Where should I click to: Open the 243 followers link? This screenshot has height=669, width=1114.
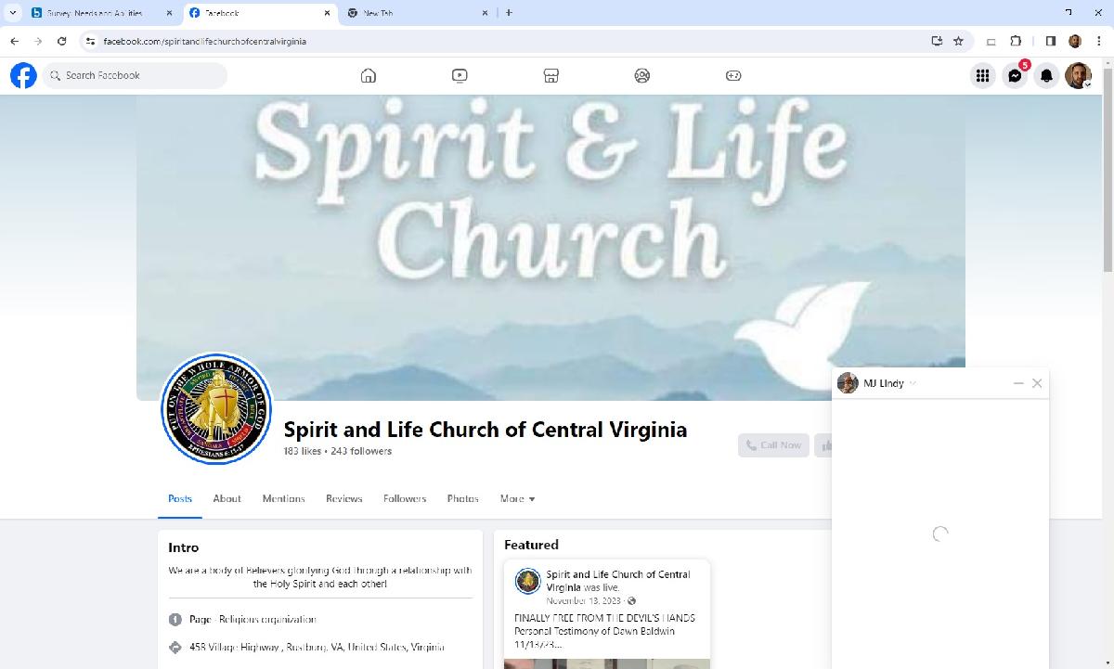click(x=361, y=452)
